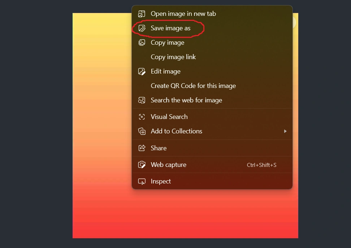Click the Open image in new tab icon

point(142,14)
